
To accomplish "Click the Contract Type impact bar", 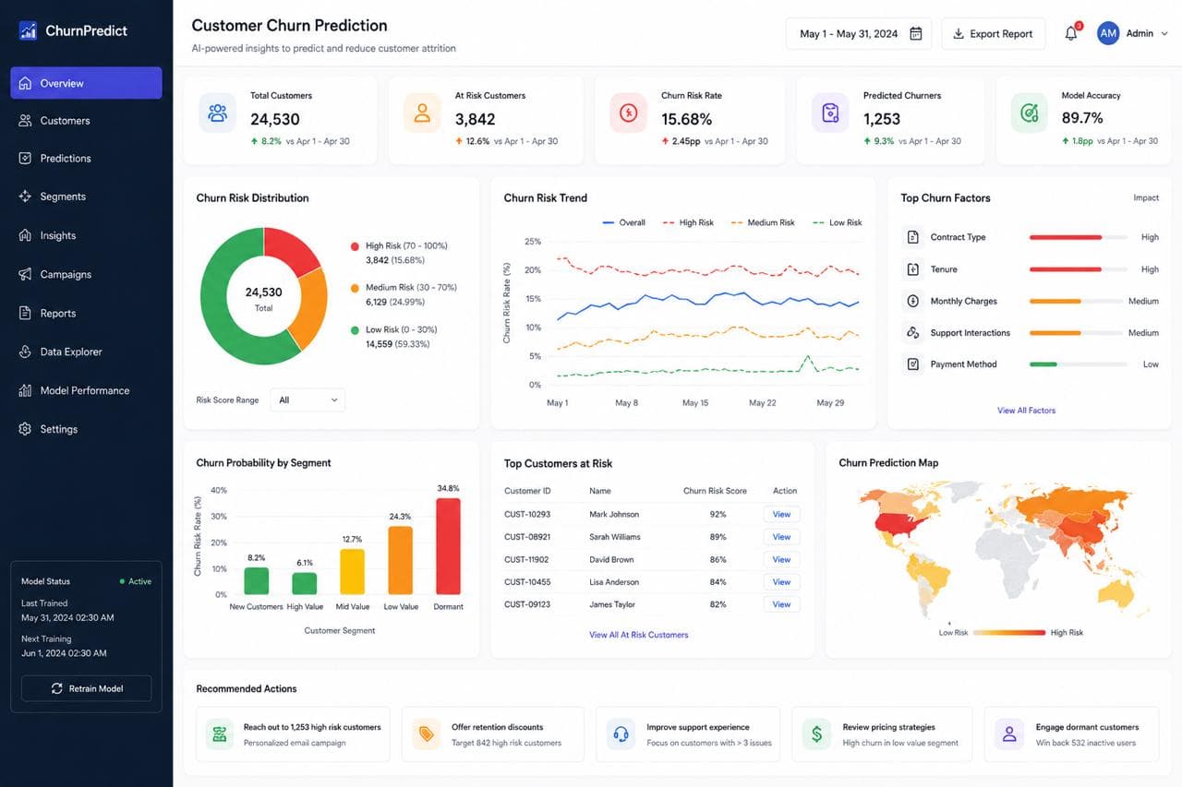I will (x=1079, y=237).
